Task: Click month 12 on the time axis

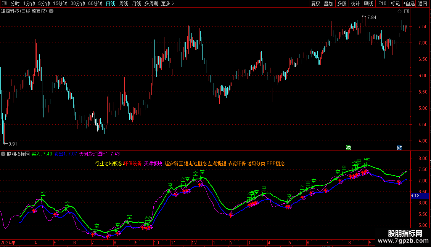Action: click(x=194, y=242)
